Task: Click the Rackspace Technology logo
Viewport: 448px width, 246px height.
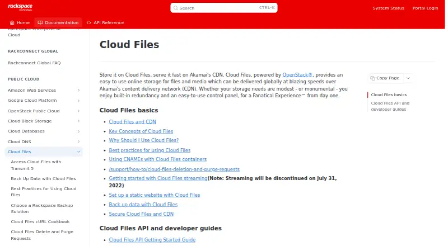Action: (x=20, y=7)
